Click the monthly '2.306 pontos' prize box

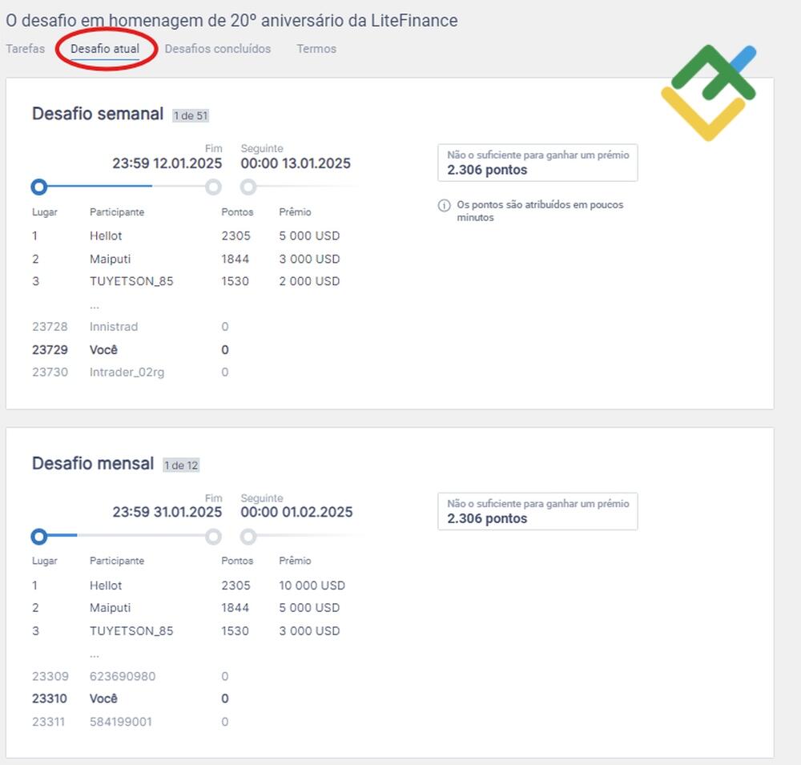(x=537, y=511)
